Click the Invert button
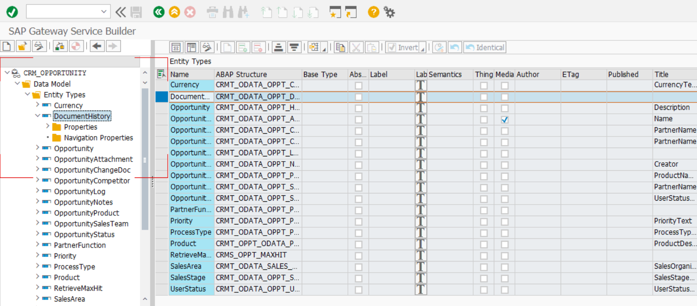The width and height of the screenshot is (697, 306). [403, 48]
